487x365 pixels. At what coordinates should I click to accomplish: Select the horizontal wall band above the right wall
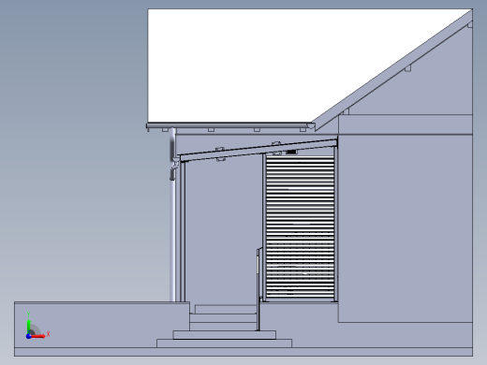coord(406,124)
